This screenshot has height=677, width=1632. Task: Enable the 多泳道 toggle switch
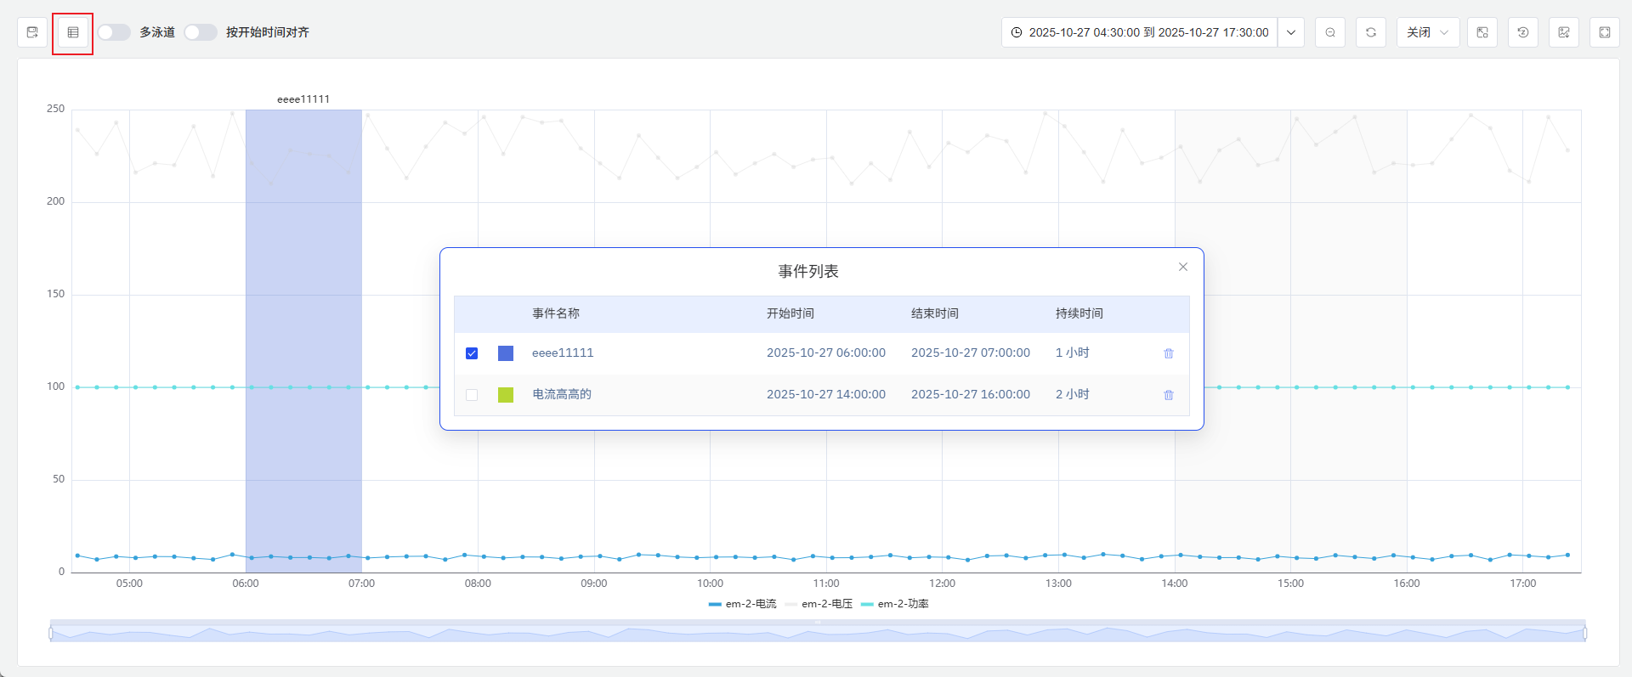(114, 32)
